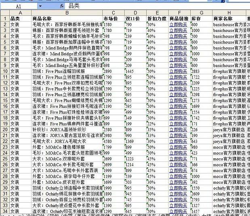Click product cell 外套：MO&Co. 新字母牛仔外套
250x216 pixels.
click(67, 176)
